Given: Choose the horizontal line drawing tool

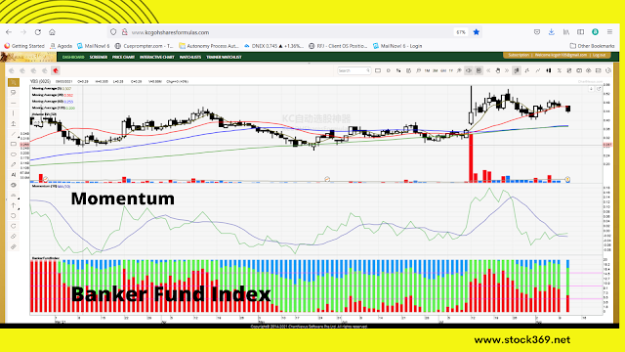Looking at the screenshot, I should [13, 103].
